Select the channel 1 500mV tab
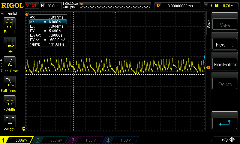Screen dimensions: 240x144 tap(16, 140)
